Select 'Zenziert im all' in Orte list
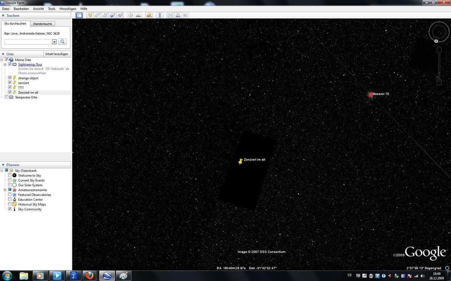This screenshot has width=451, height=281. point(28,92)
